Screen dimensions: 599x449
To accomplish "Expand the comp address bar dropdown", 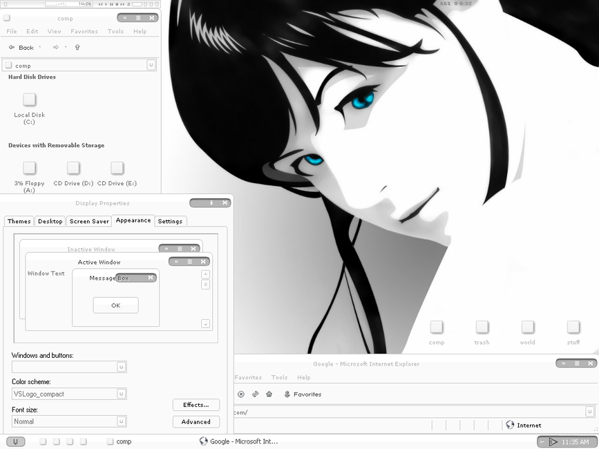I will click(x=151, y=66).
